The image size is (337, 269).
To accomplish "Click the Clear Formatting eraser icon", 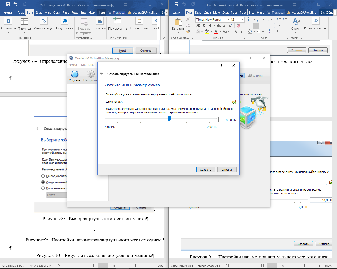I will [239, 25].
